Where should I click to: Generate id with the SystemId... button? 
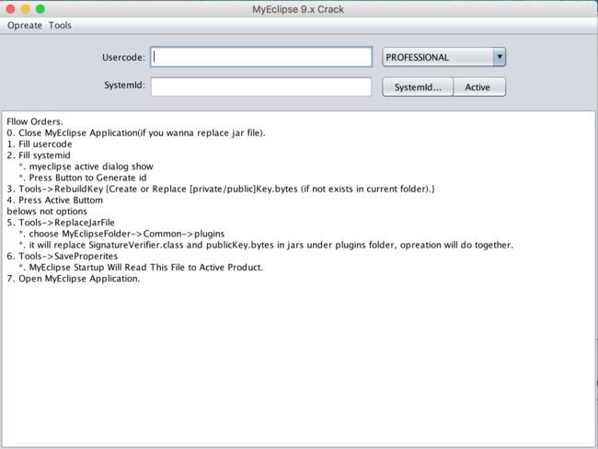coord(418,87)
